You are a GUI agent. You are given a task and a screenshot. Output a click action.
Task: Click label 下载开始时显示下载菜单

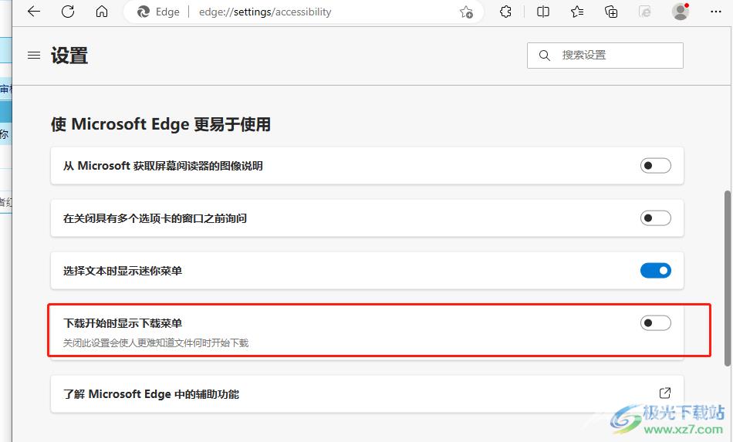pyautogui.click(x=123, y=323)
